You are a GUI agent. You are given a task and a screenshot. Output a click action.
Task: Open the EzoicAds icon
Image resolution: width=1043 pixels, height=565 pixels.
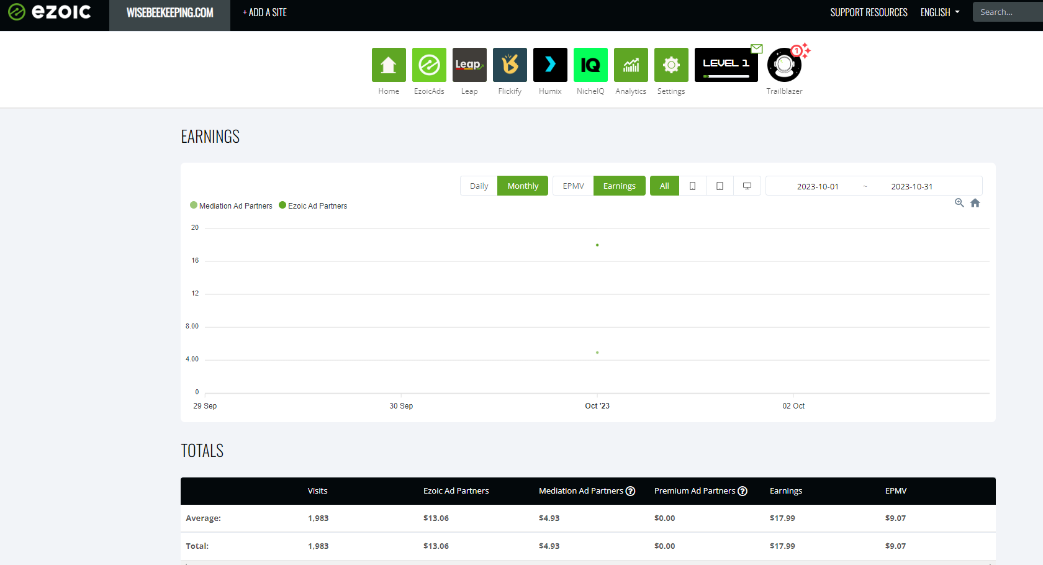[x=429, y=65]
